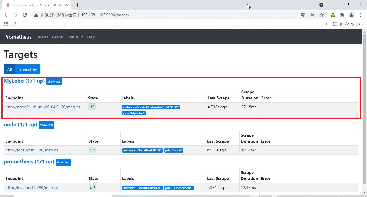The image size is (367, 197).
Task: Open the Alerts page
Action: click(x=43, y=37)
